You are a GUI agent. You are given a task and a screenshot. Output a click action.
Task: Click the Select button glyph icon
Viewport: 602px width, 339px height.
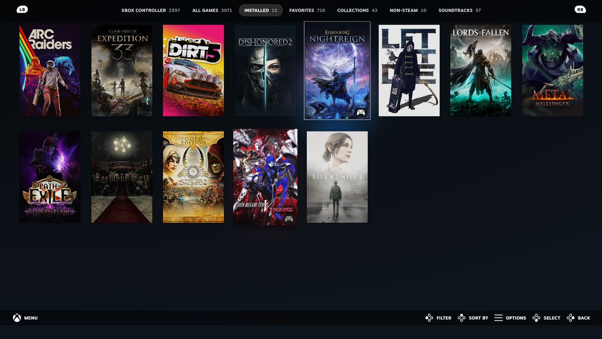(536, 318)
